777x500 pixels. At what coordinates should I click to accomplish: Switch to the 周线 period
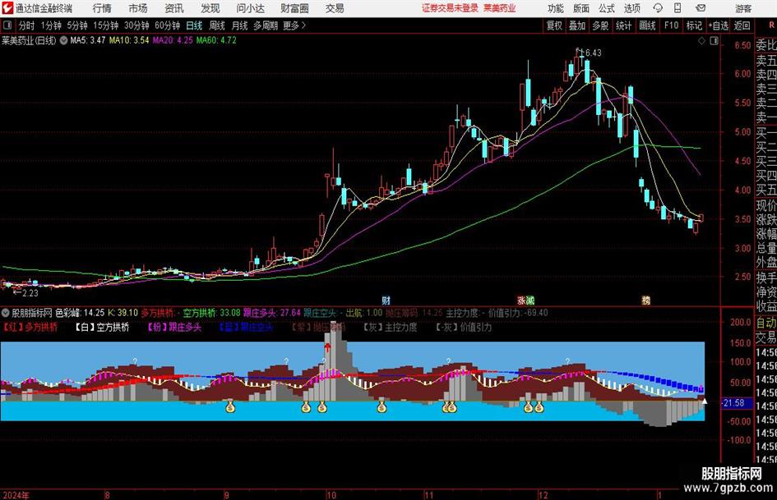click(x=217, y=25)
